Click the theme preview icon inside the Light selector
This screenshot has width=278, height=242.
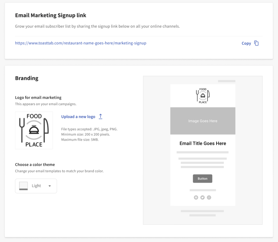(24, 186)
